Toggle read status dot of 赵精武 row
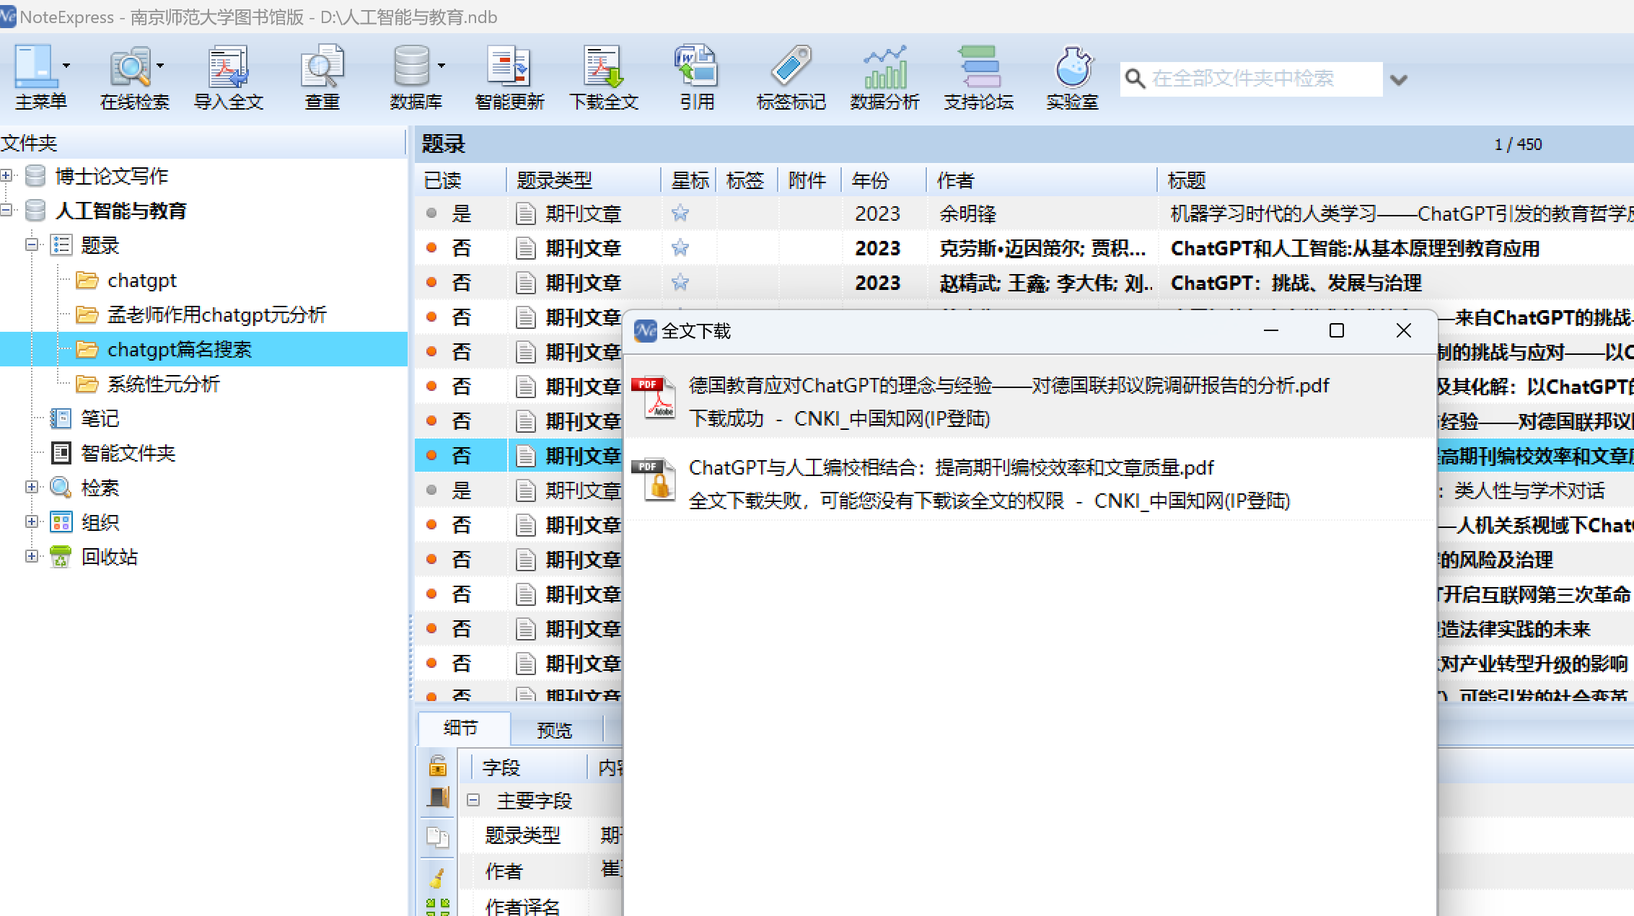This screenshot has width=1634, height=916. tap(431, 282)
